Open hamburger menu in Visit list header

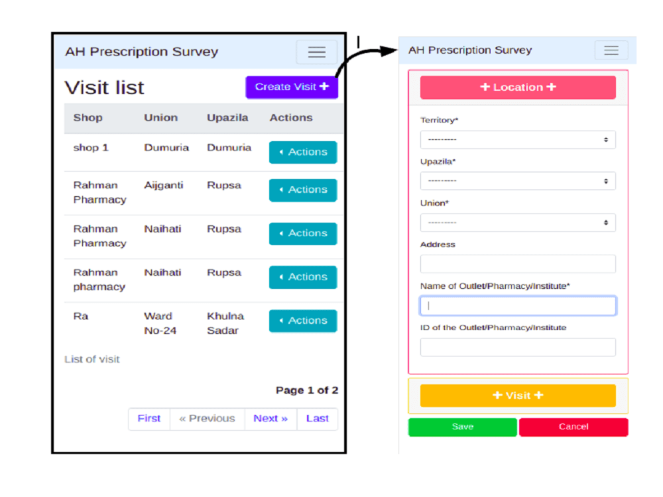316,52
